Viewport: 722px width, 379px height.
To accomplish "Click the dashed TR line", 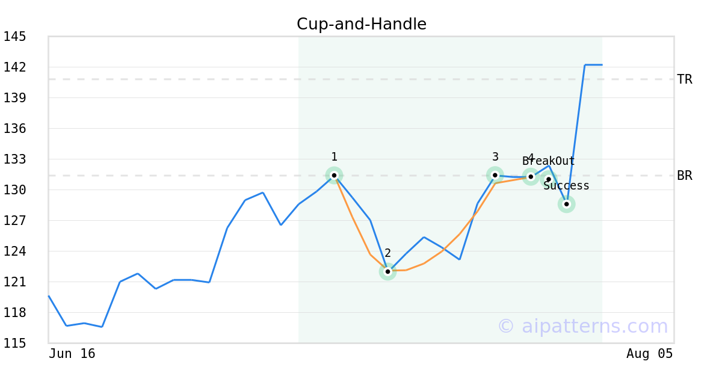I will 361,79.
